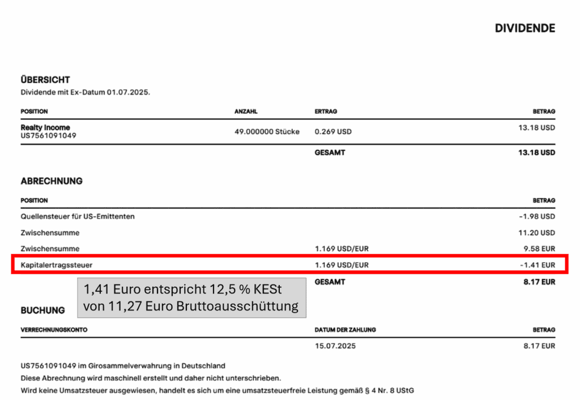This screenshot has height=400, width=580.
Task: Click the Kapitalertragssteuer row label
Action: click(x=57, y=265)
